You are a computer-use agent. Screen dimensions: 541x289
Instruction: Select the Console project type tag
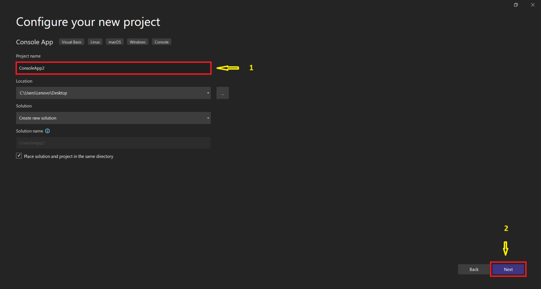(x=161, y=42)
